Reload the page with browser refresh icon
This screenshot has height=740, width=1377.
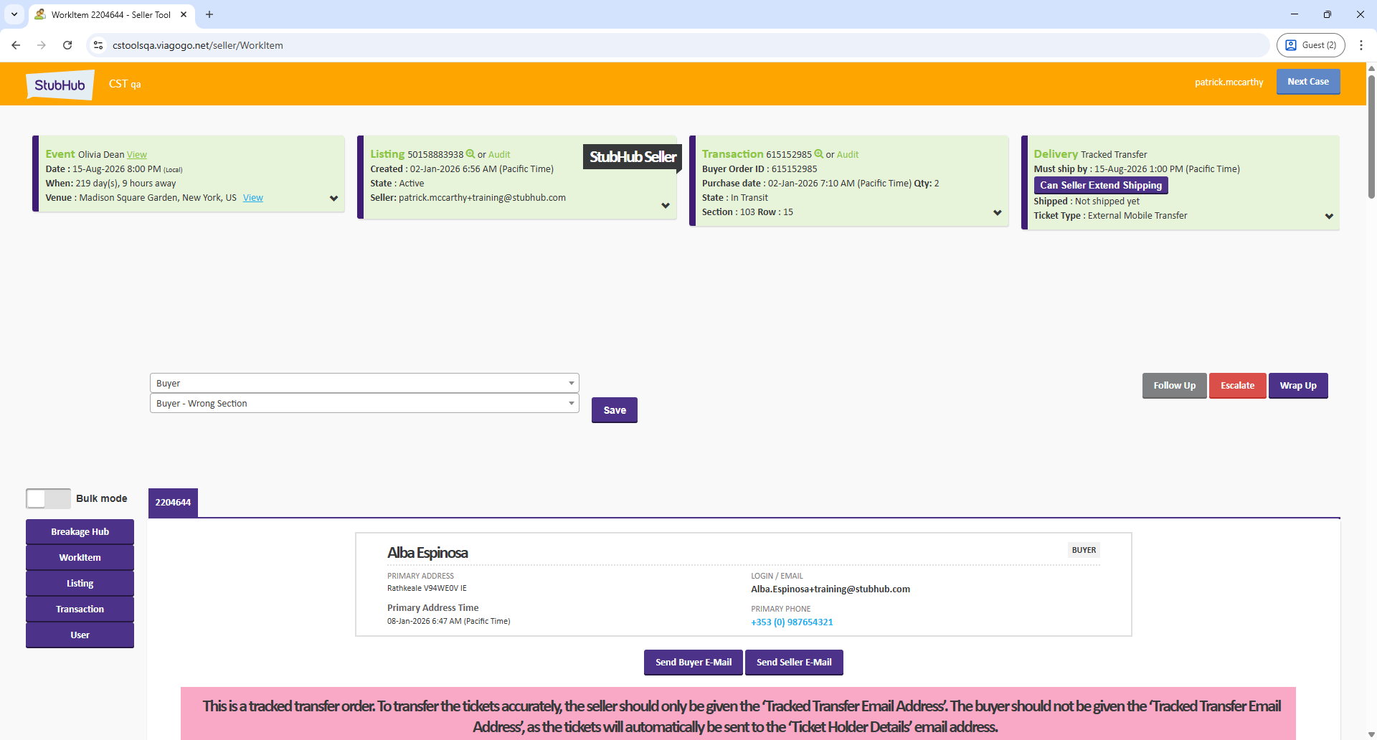pos(67,45)
